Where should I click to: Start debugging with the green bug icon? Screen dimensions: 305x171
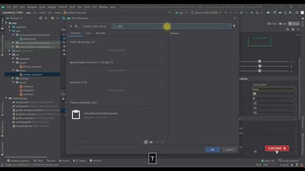click(x=241, y=13)
